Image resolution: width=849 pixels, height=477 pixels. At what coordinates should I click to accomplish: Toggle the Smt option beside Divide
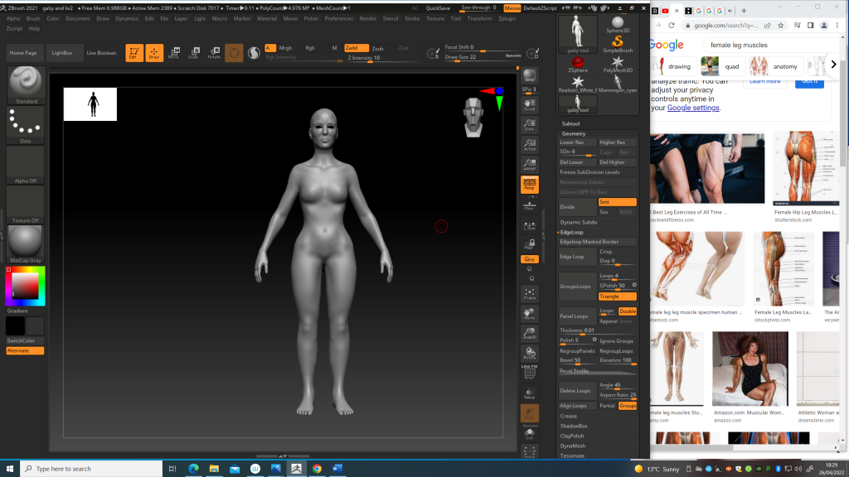(617, 202)
